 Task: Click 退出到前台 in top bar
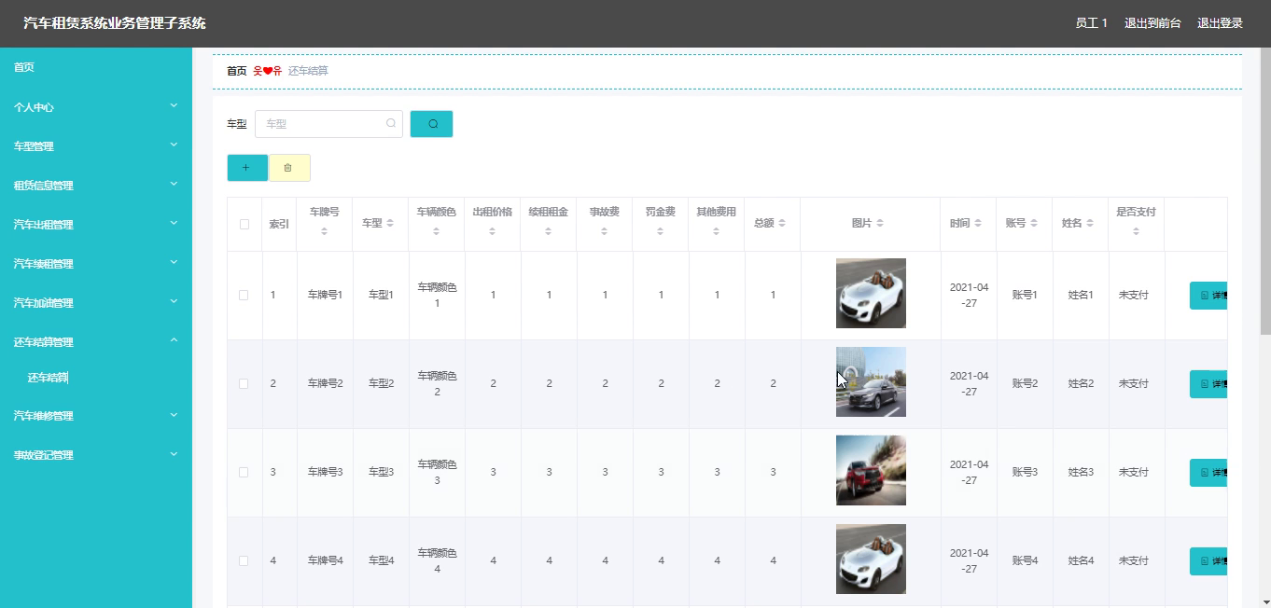pyautogui.click(x=1152, y=23)
